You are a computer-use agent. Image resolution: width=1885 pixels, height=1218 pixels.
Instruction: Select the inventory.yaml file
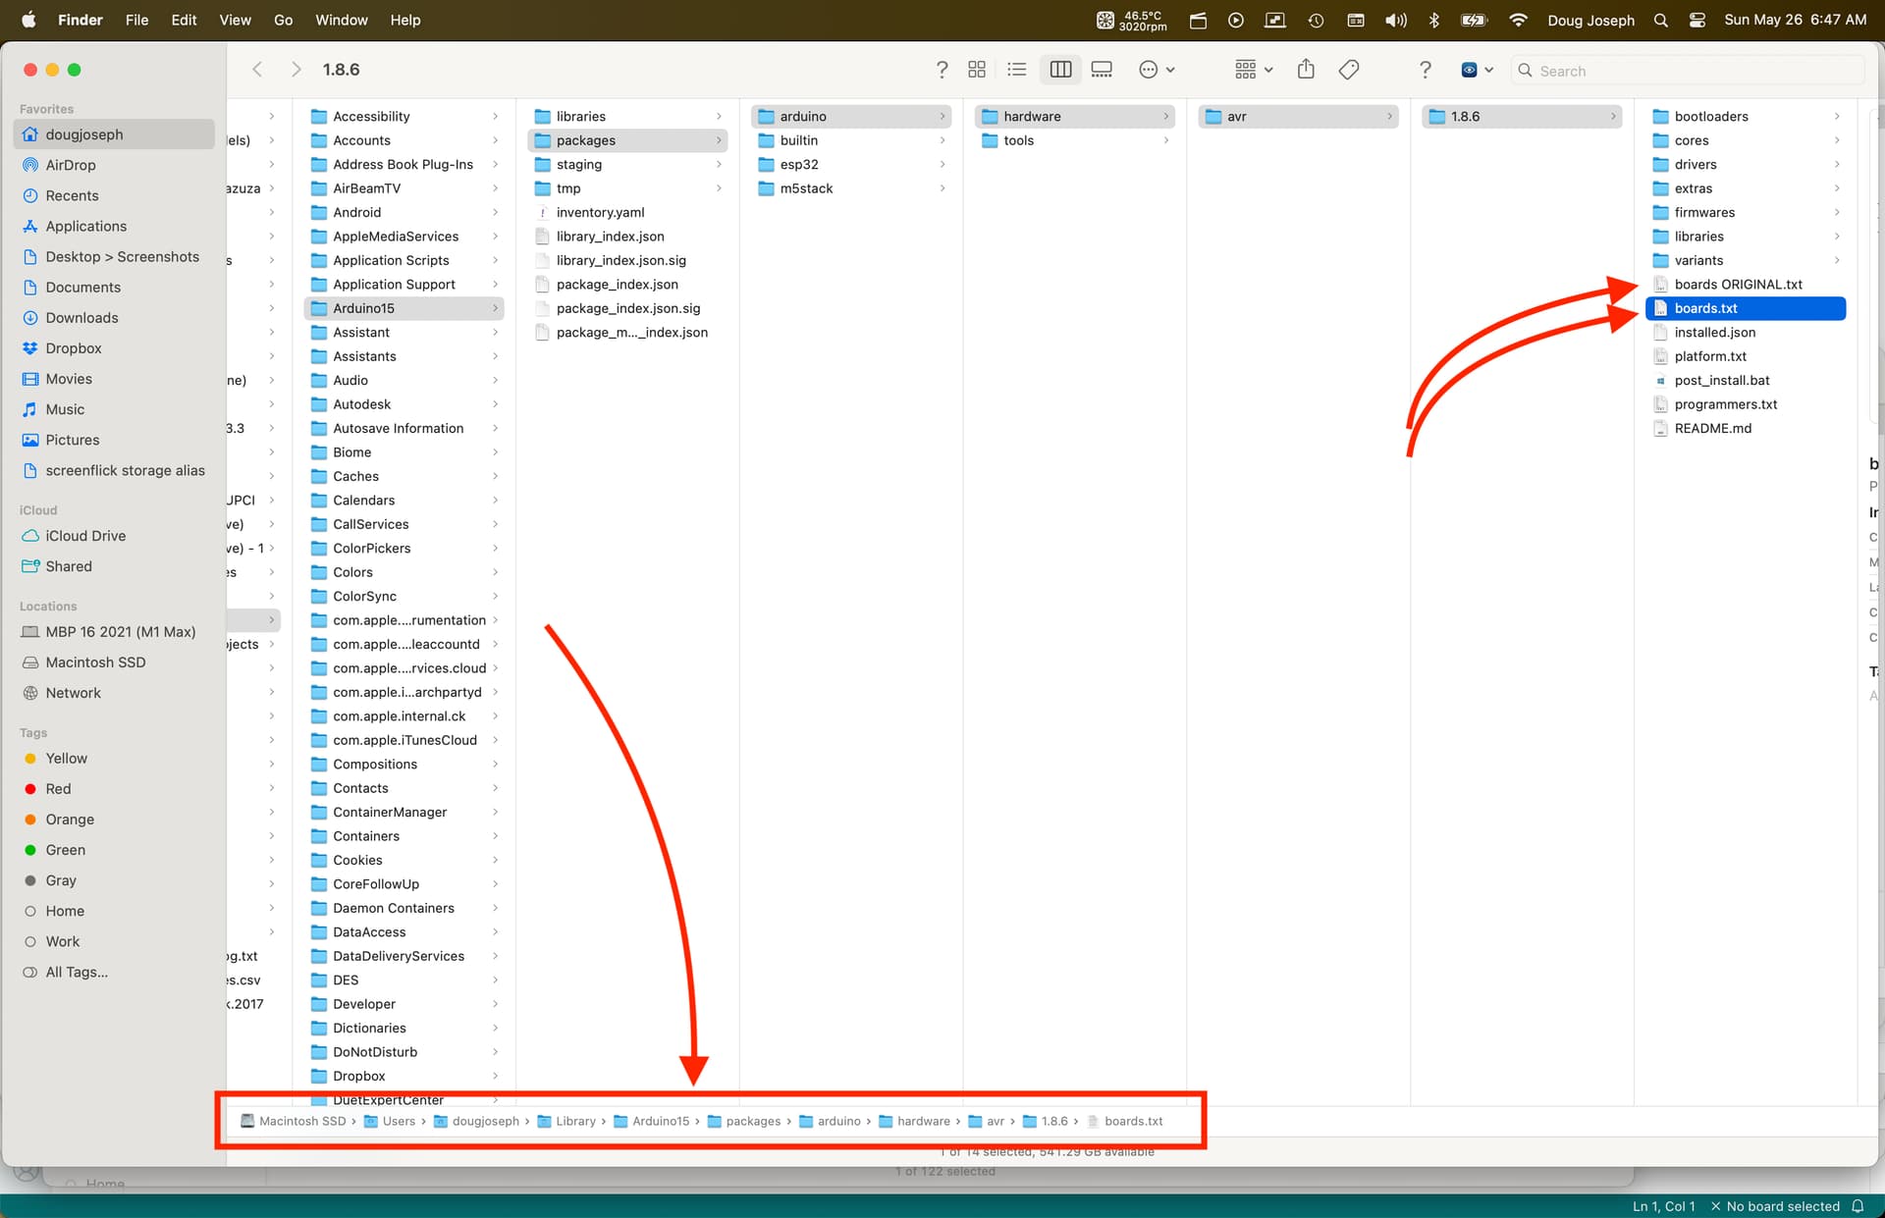[x=628, y=212]
